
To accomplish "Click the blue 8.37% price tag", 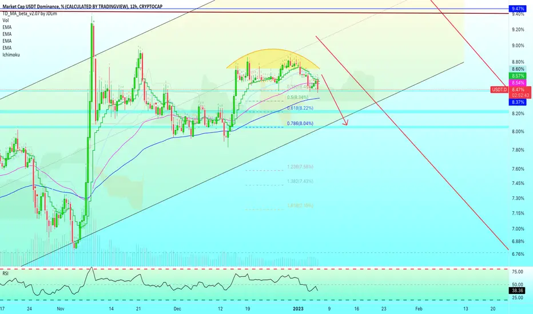I will coord(518,102).
